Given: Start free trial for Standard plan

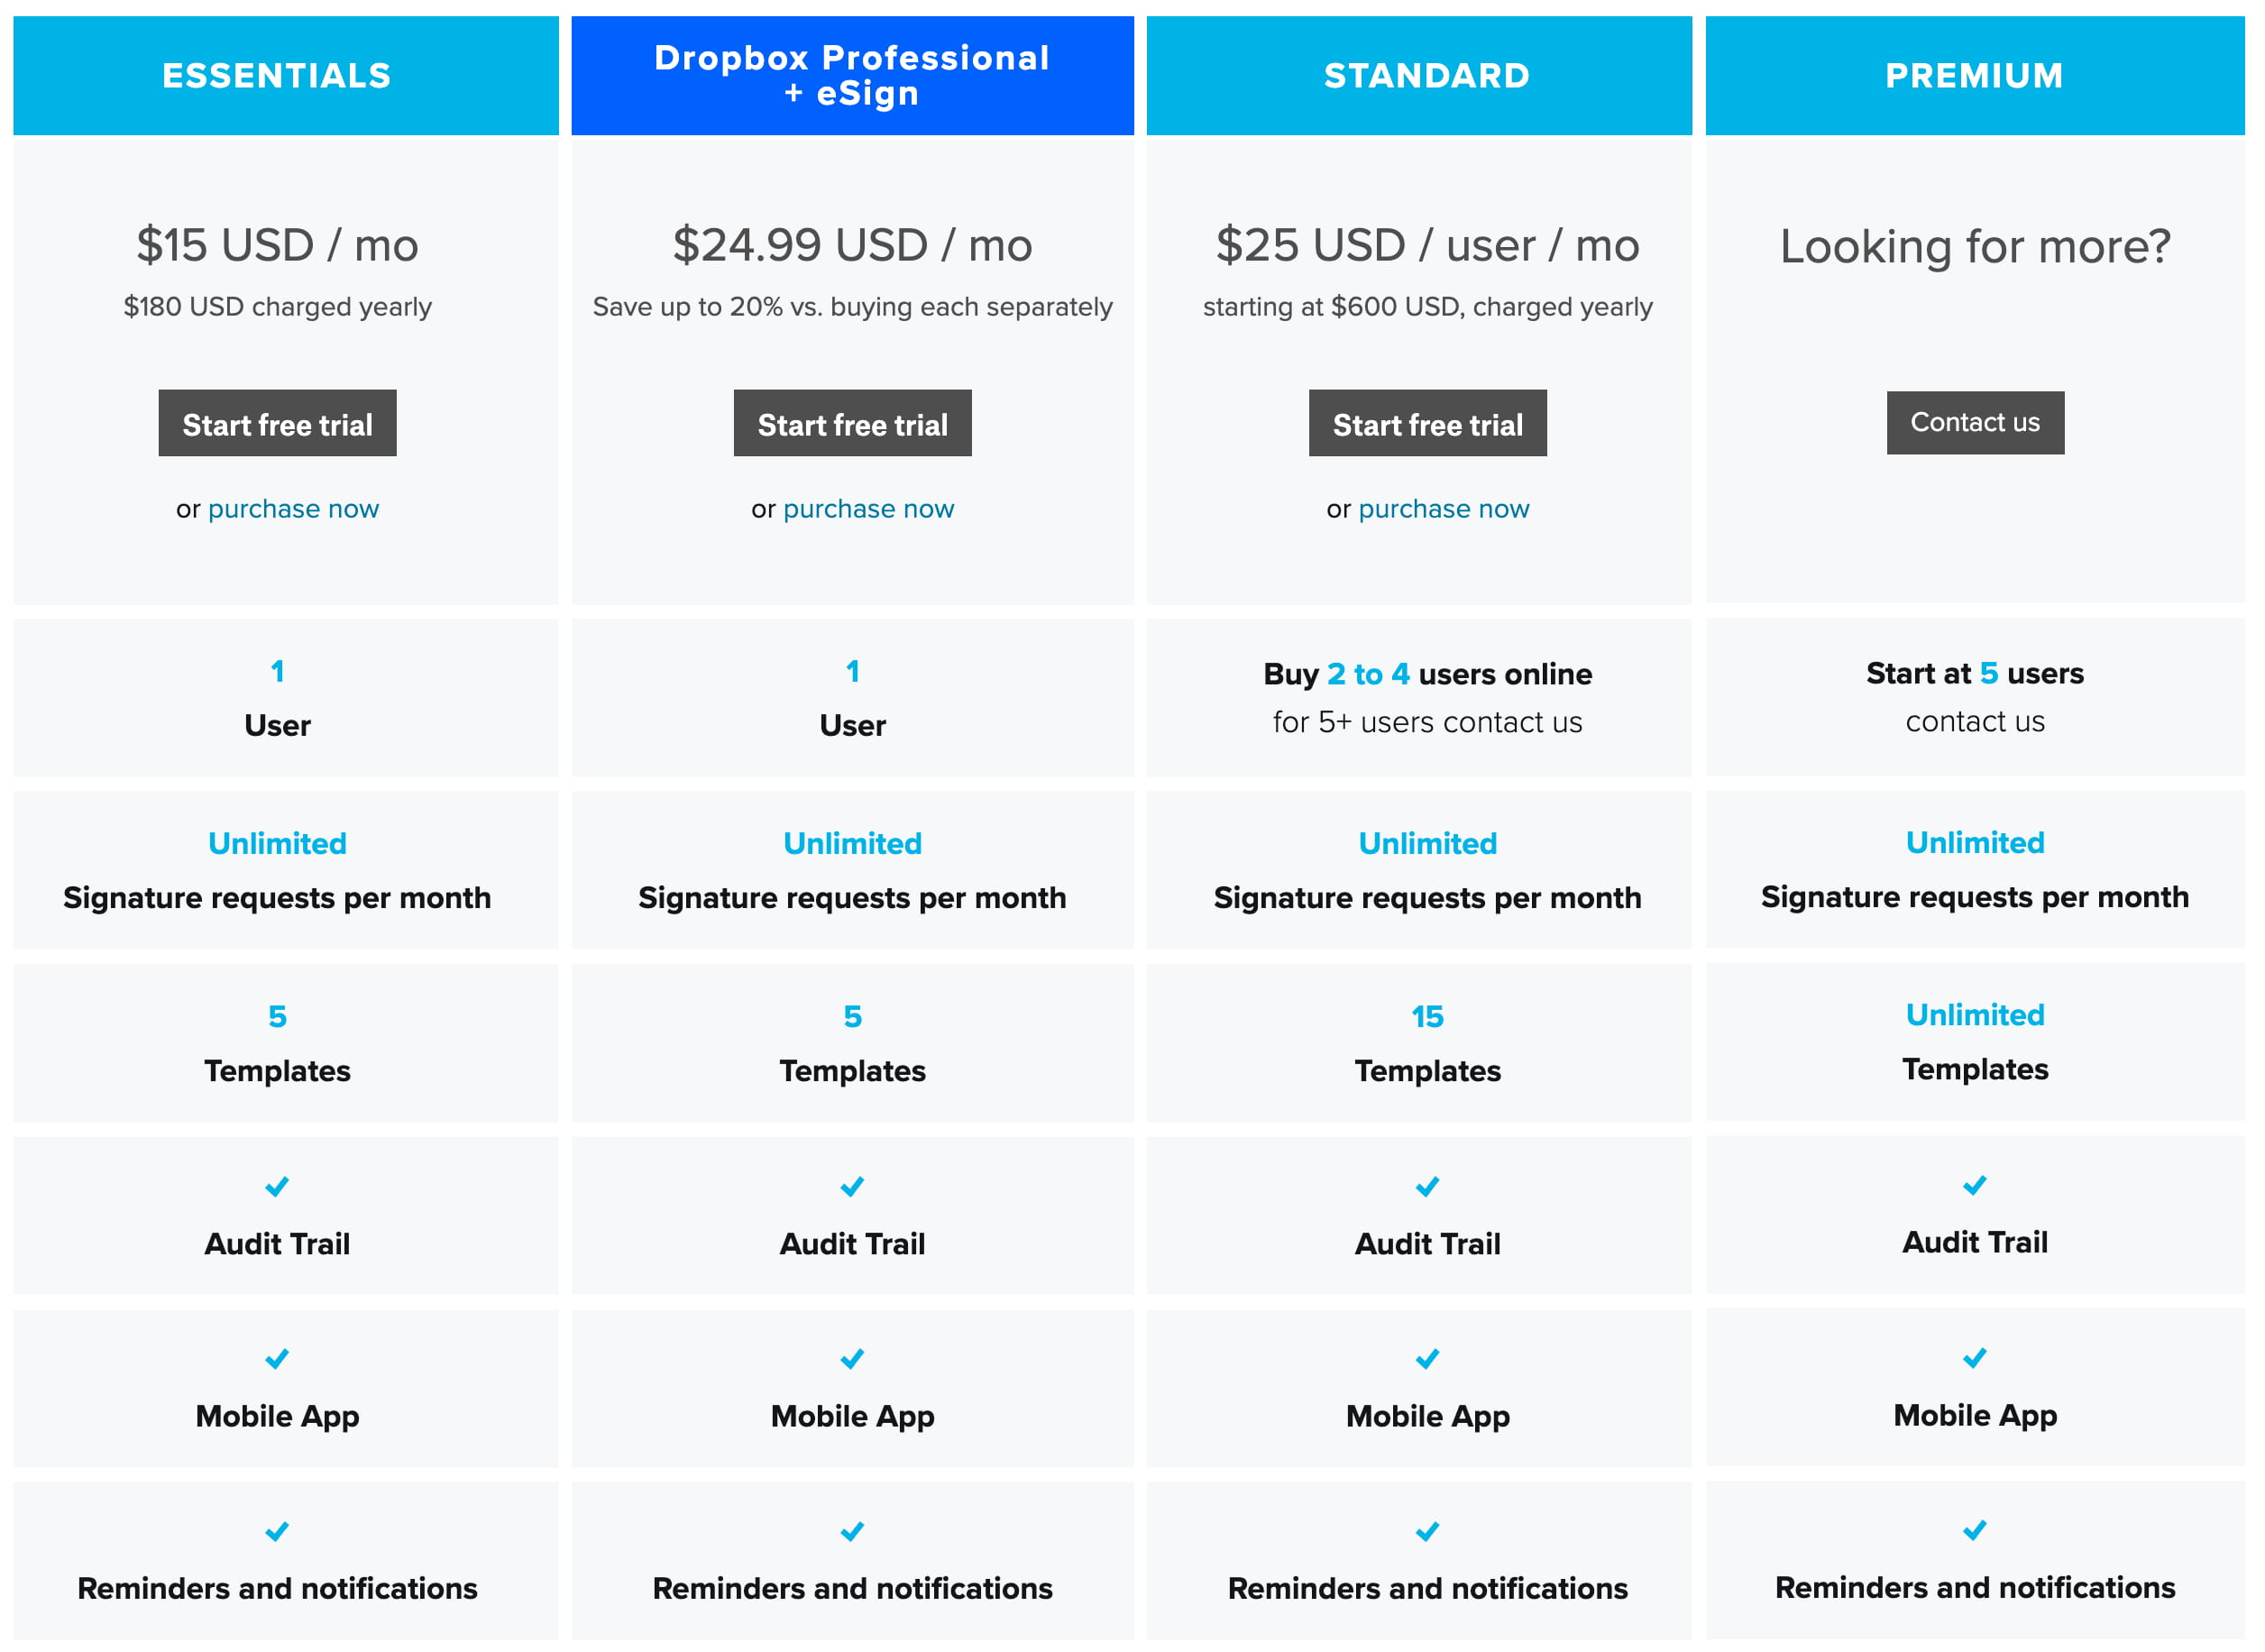Looking at the screenshot, I should click(x=1427, y=424).
